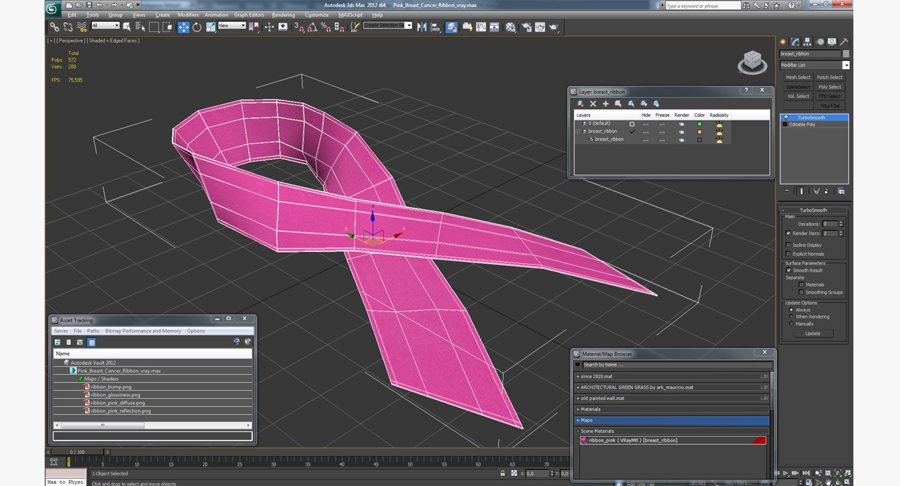Click the Render Production teapot icon

click(554, 27)
